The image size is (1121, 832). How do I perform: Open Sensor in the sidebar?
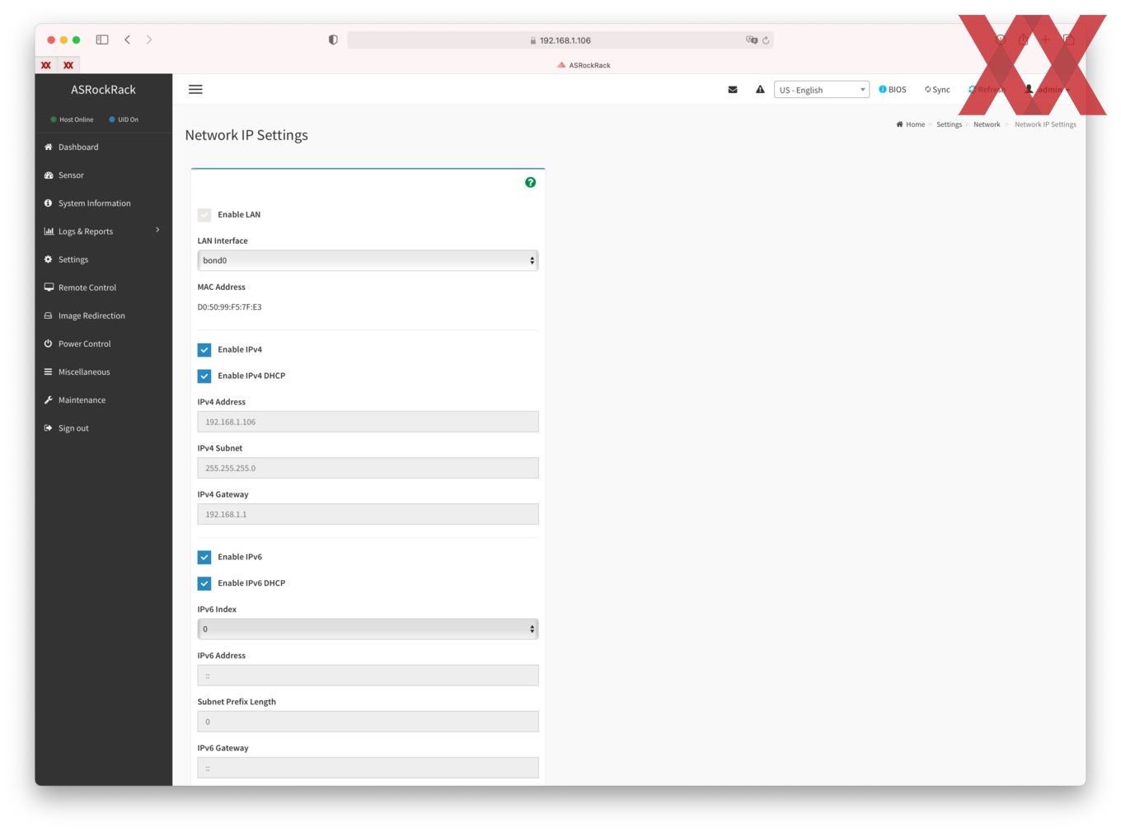(x=71, y=175)
